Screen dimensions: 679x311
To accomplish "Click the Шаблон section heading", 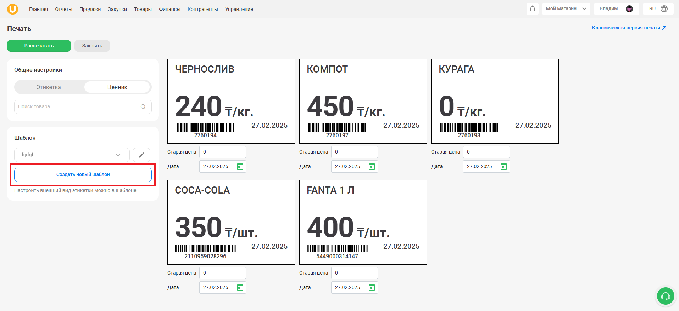I will [25, 138].
